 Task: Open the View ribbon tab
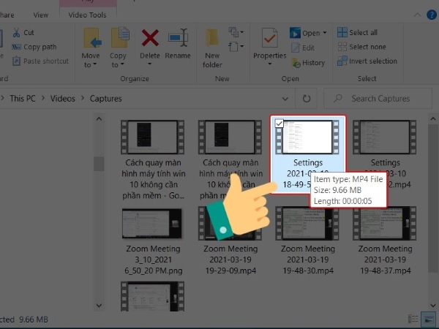click(41, 15)
